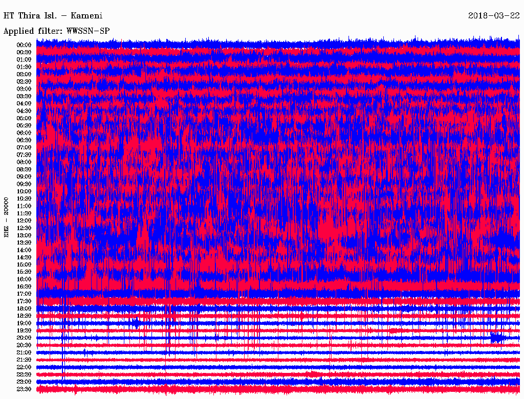
Task: Click the 02:00 time label
Action: pyautogui.click(x=24, y=74)
